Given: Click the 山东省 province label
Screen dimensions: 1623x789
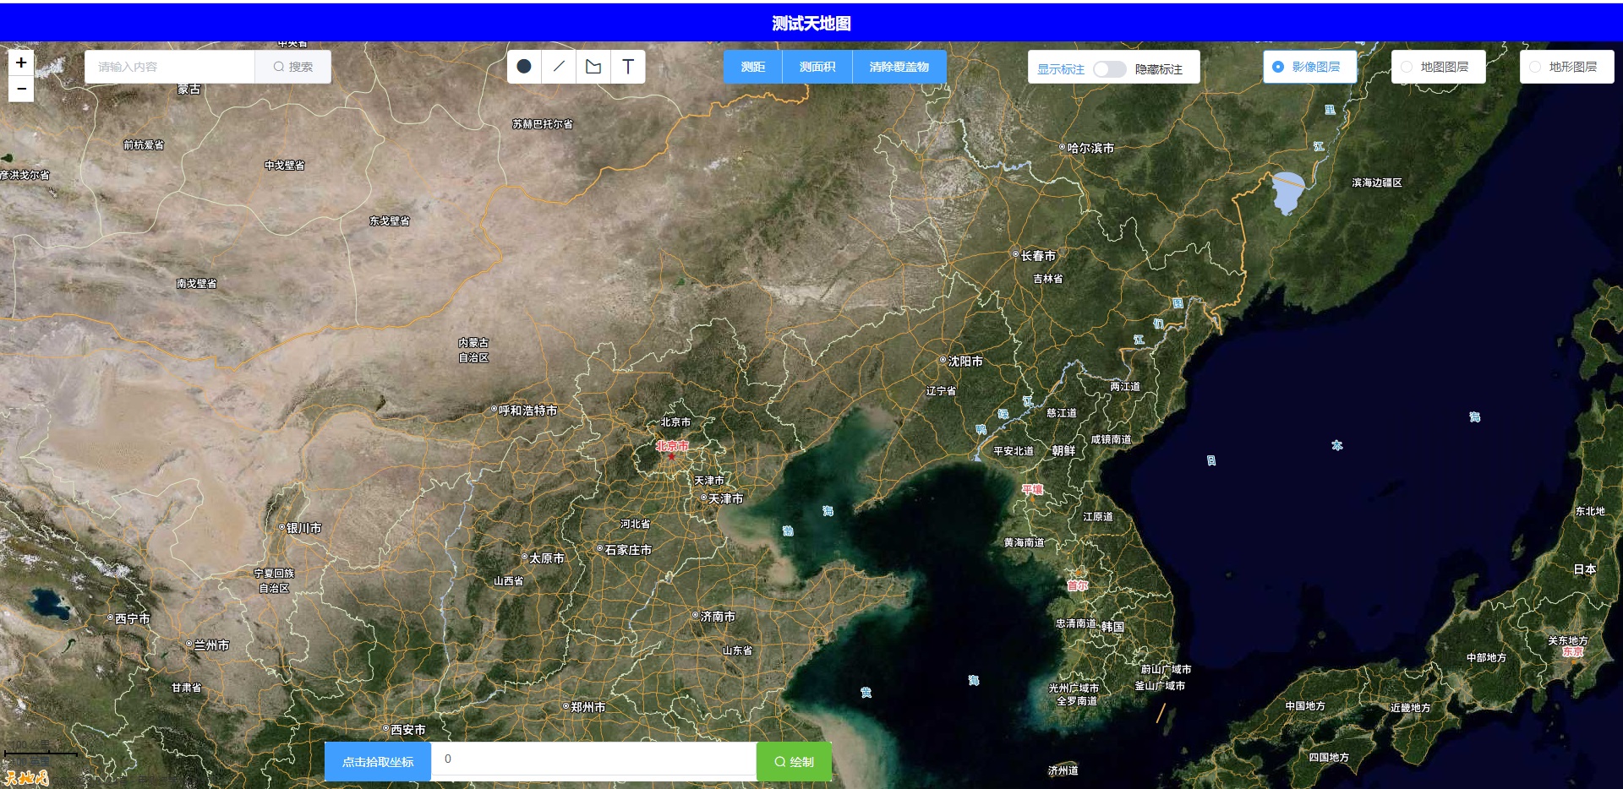Looking at the screenshot, I should [x=737, y=650].
